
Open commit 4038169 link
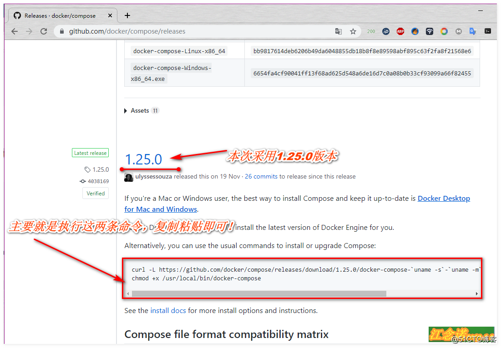tap(95, 181)
